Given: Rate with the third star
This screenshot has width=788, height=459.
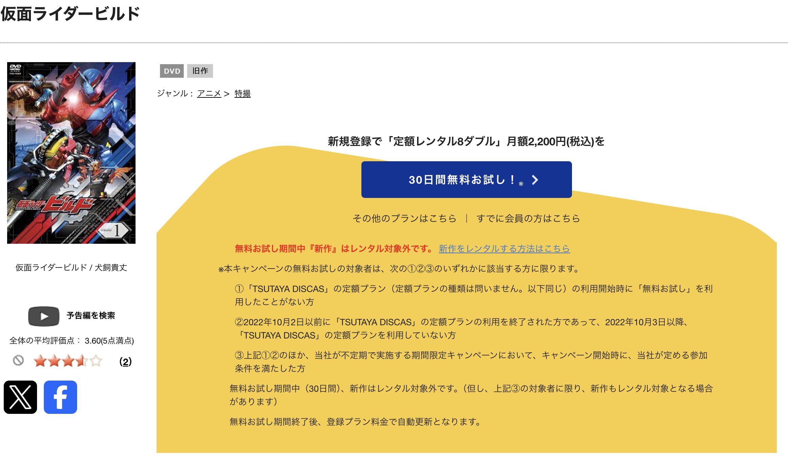Looking at the screenshot, I should pos(68,361).
